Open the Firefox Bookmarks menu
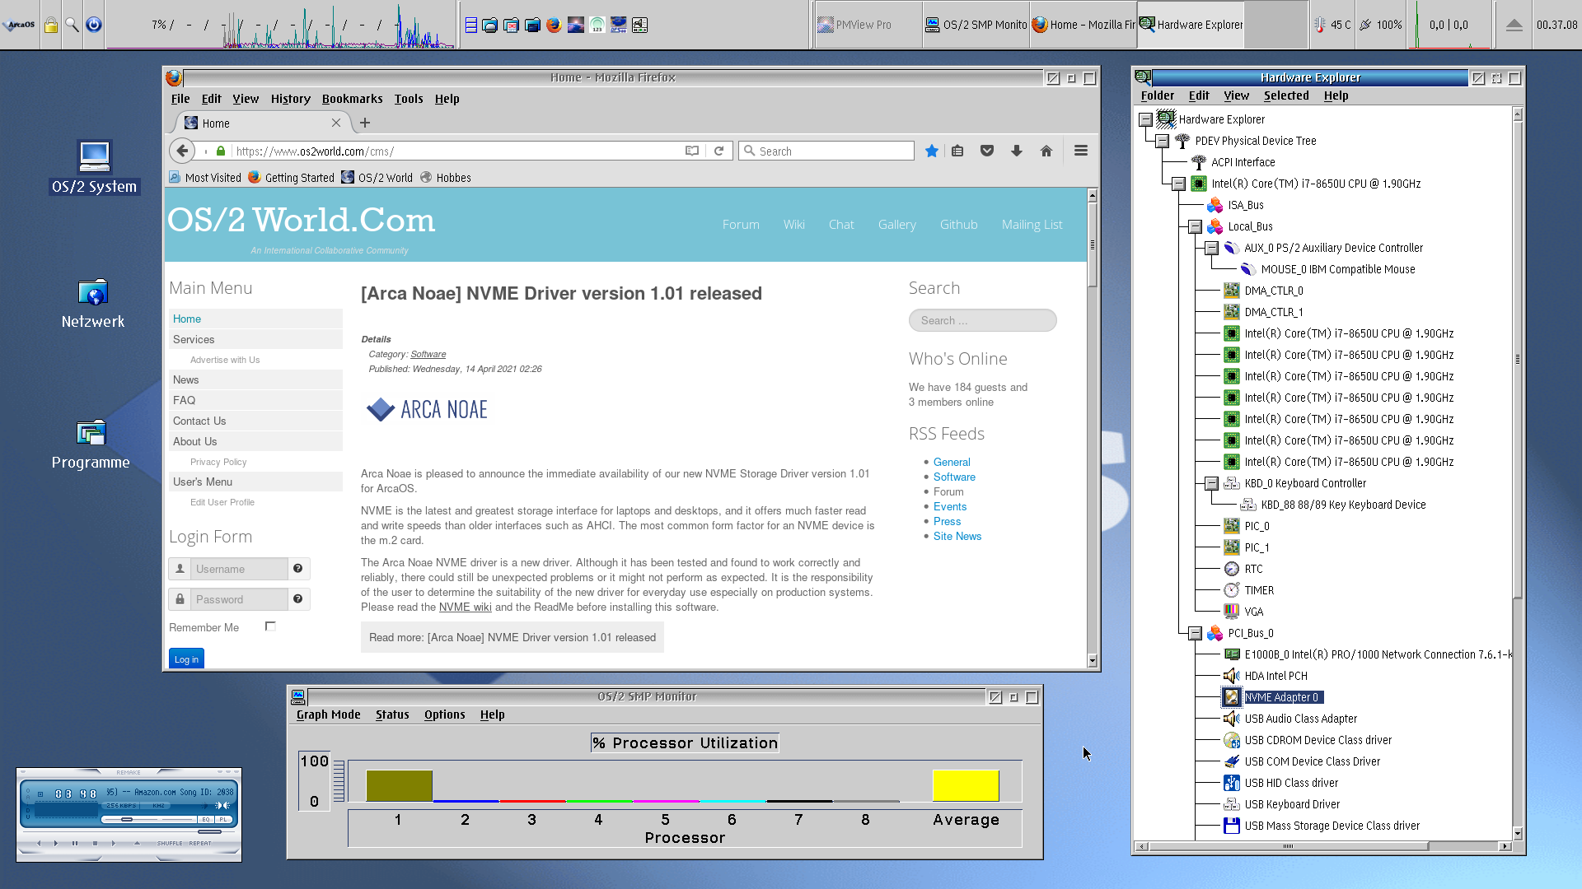Screen dimensions: 1582x889 pos(352,99)
